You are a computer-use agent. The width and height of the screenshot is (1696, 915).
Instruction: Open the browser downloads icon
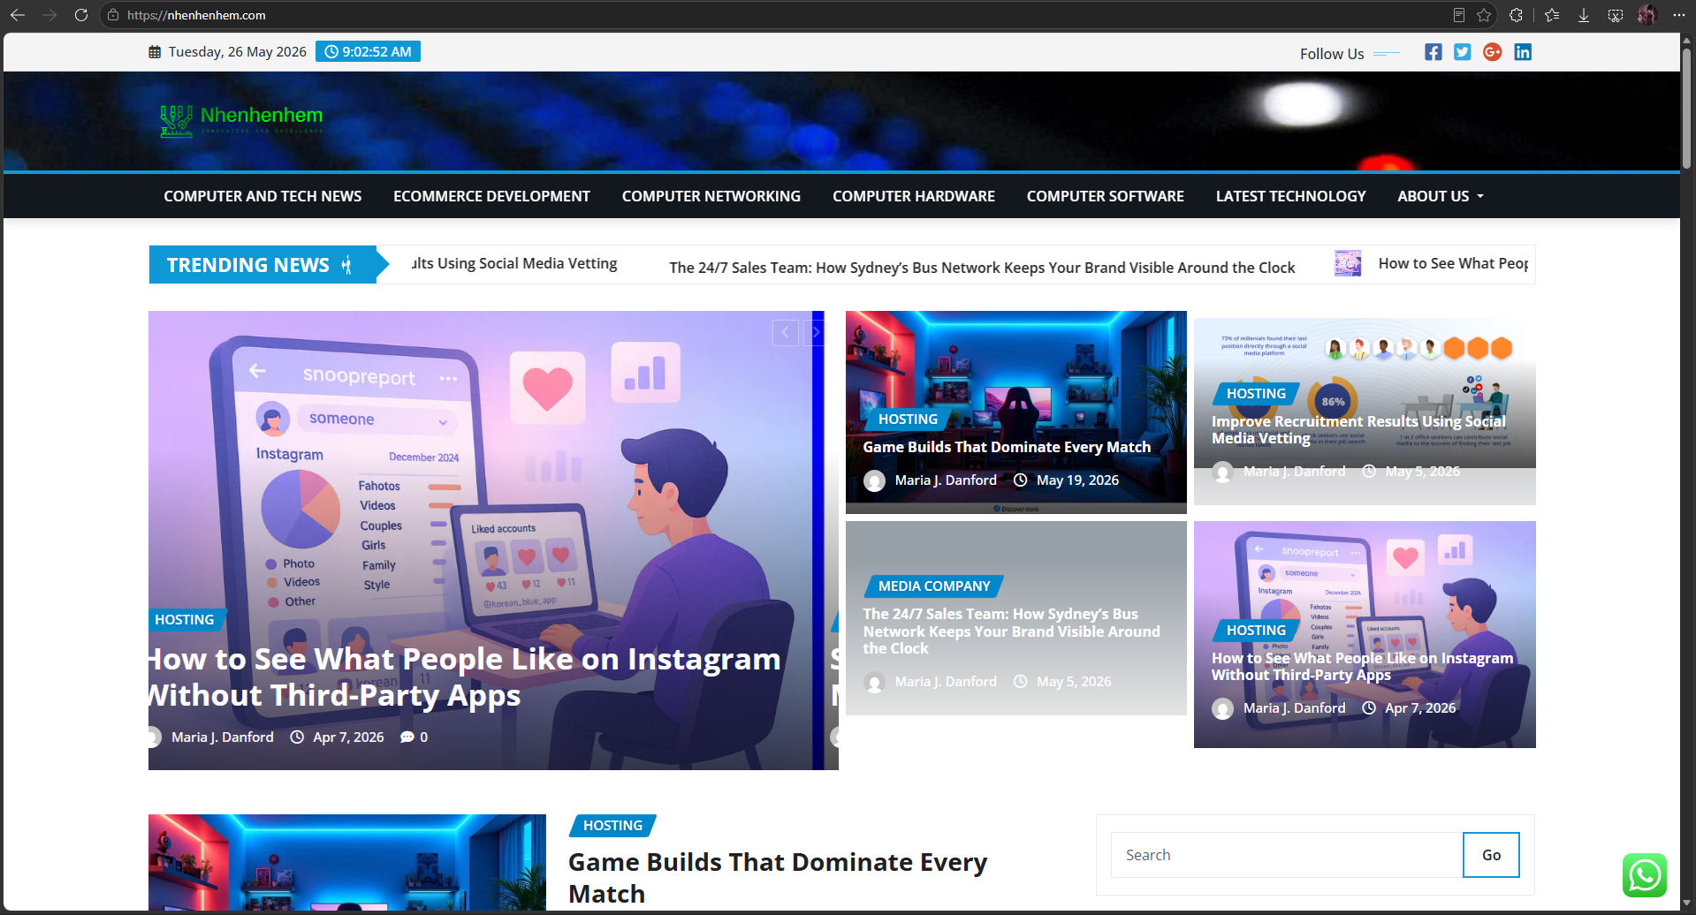[1584, 15]
